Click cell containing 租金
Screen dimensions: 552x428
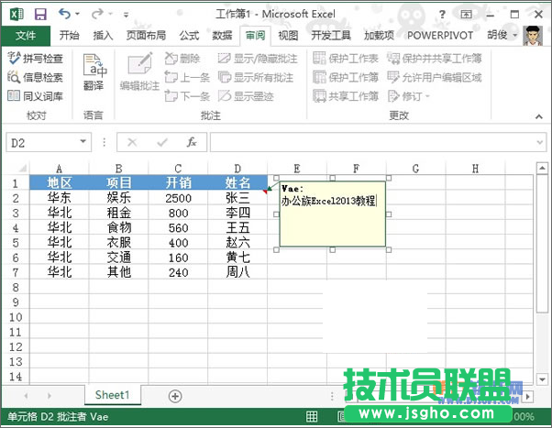click(x=119, y=213)
